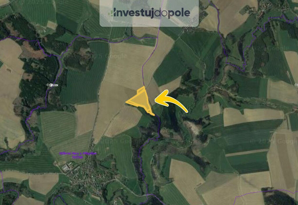Click the northern tip of orange parcel
The height and width of the screenshot is (205, 298).
(x=144, y=87)
